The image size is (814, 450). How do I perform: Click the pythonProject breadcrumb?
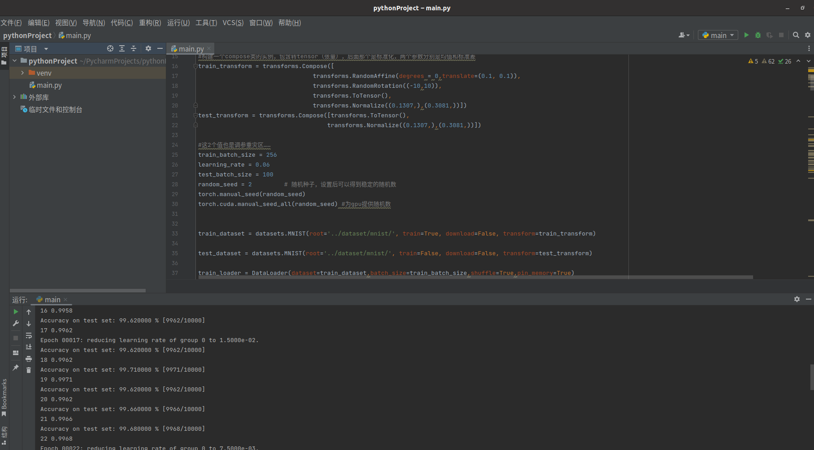[x=28, y=35]
